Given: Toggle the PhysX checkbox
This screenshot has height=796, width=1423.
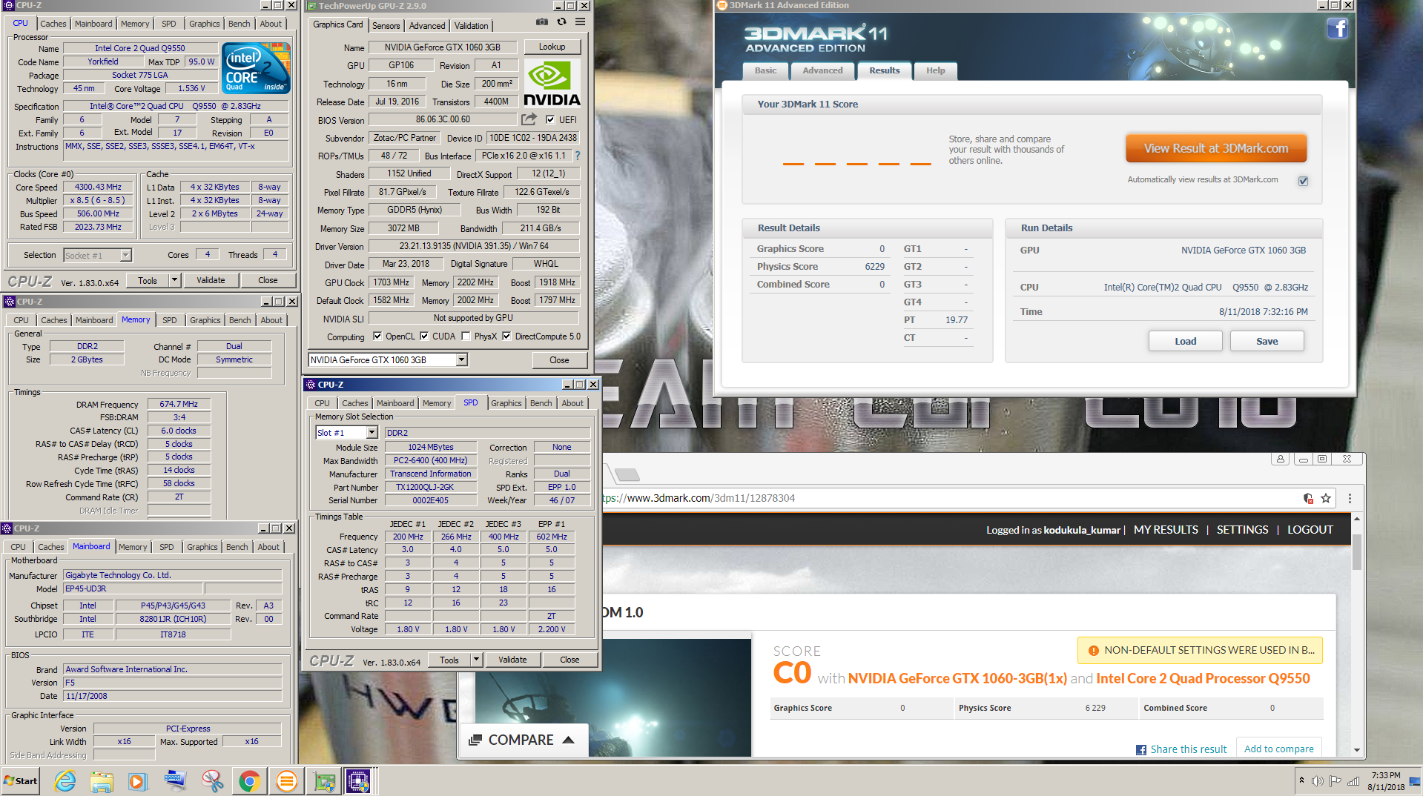Looking at the screenshot, I should tap(466, 336).
